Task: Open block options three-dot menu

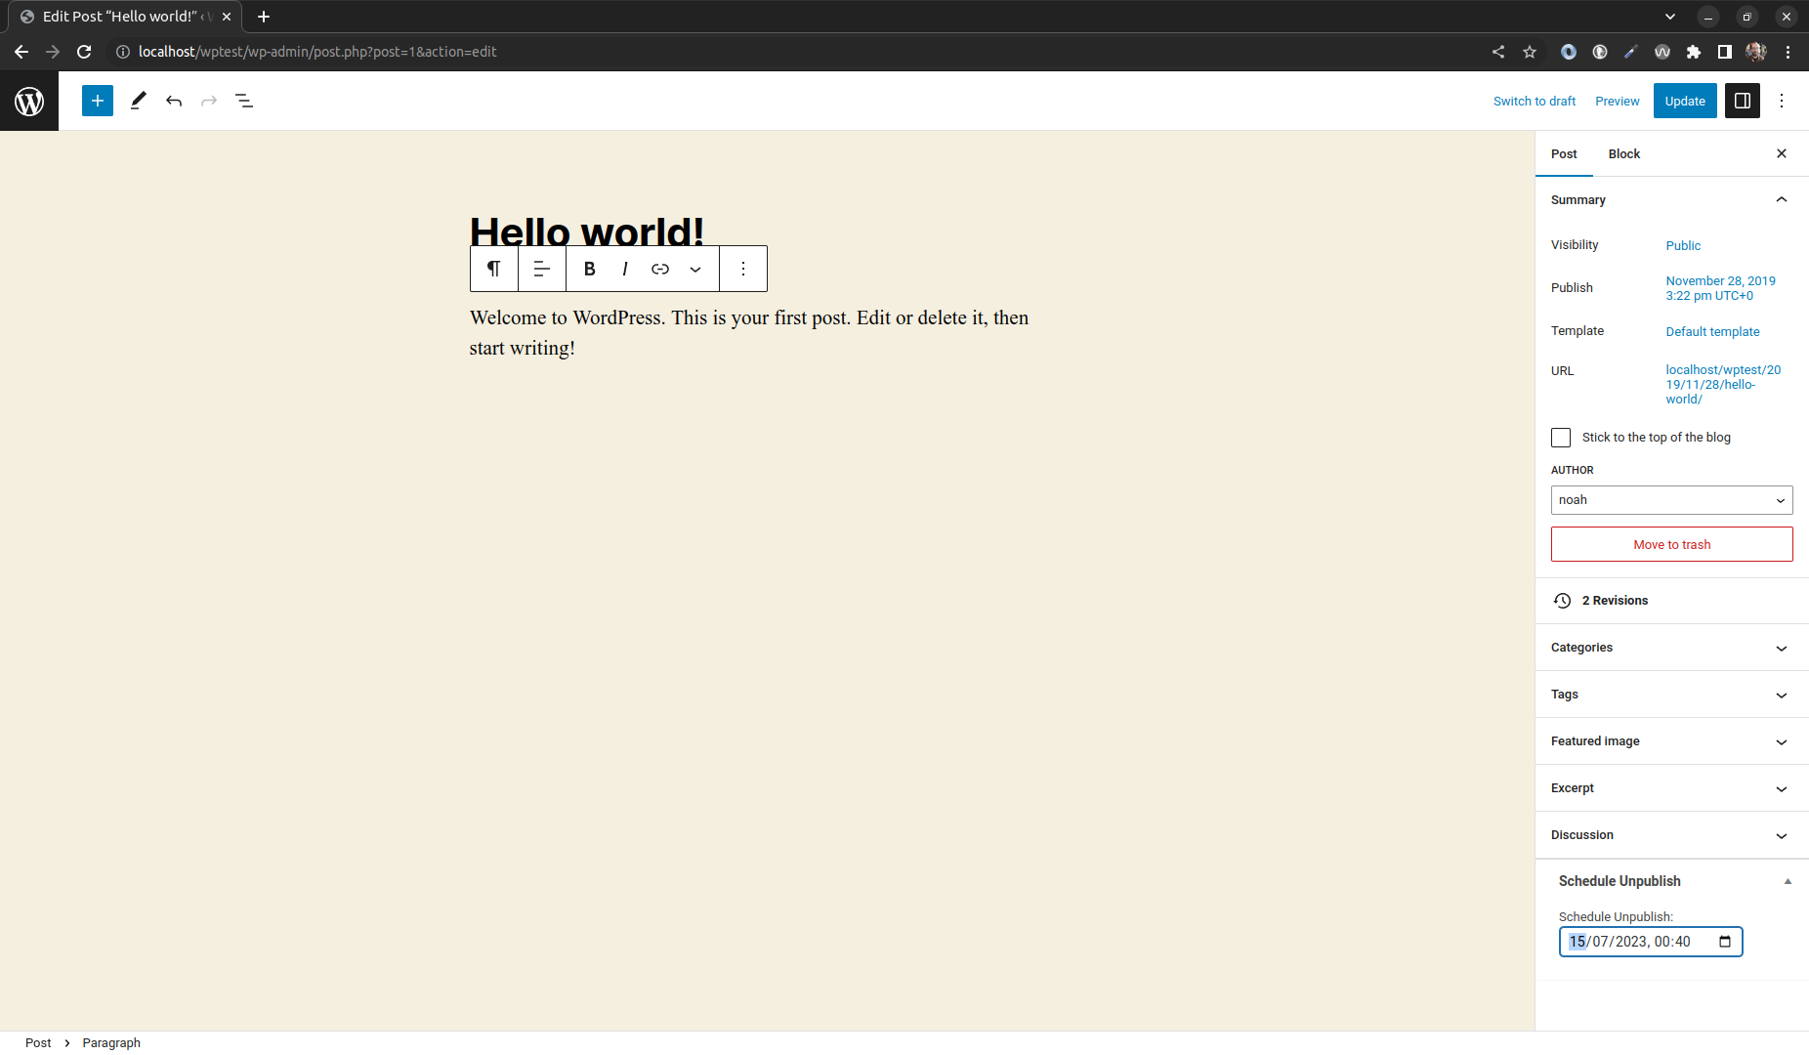Action: [743, 269]
